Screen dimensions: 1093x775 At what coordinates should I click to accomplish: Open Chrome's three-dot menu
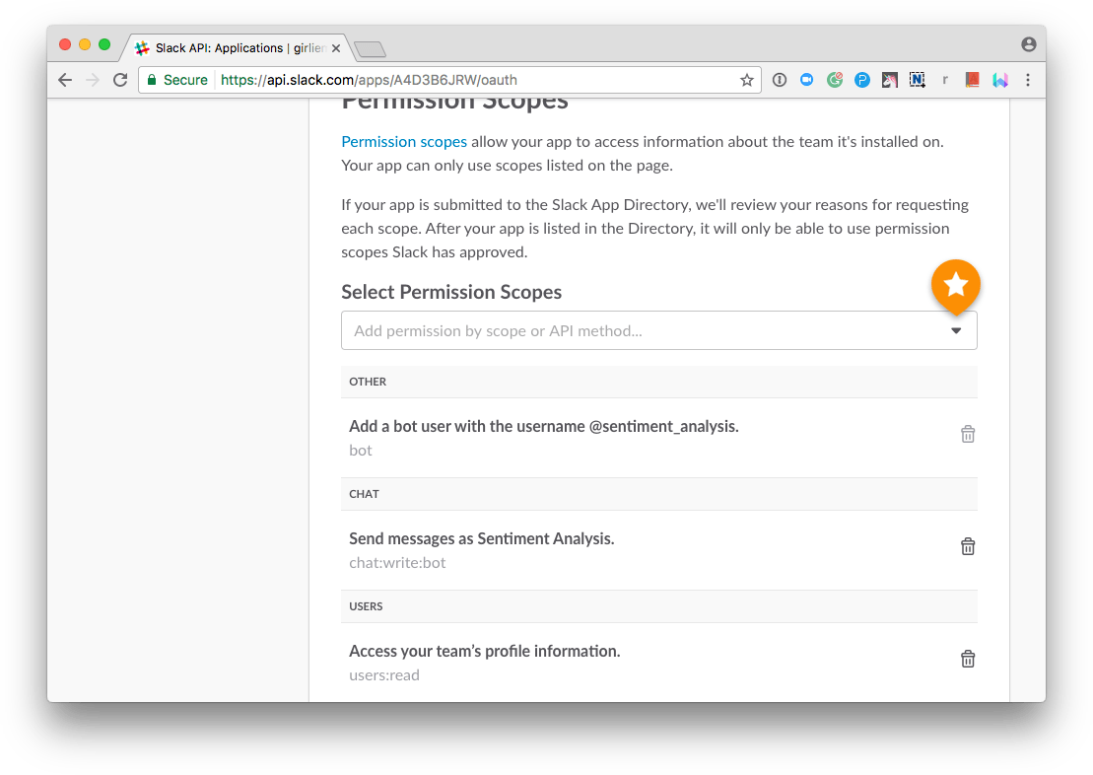coord(1028,80)
